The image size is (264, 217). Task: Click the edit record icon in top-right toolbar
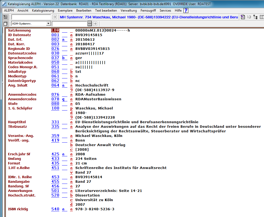pyautogui.click(x=243, y=17)
